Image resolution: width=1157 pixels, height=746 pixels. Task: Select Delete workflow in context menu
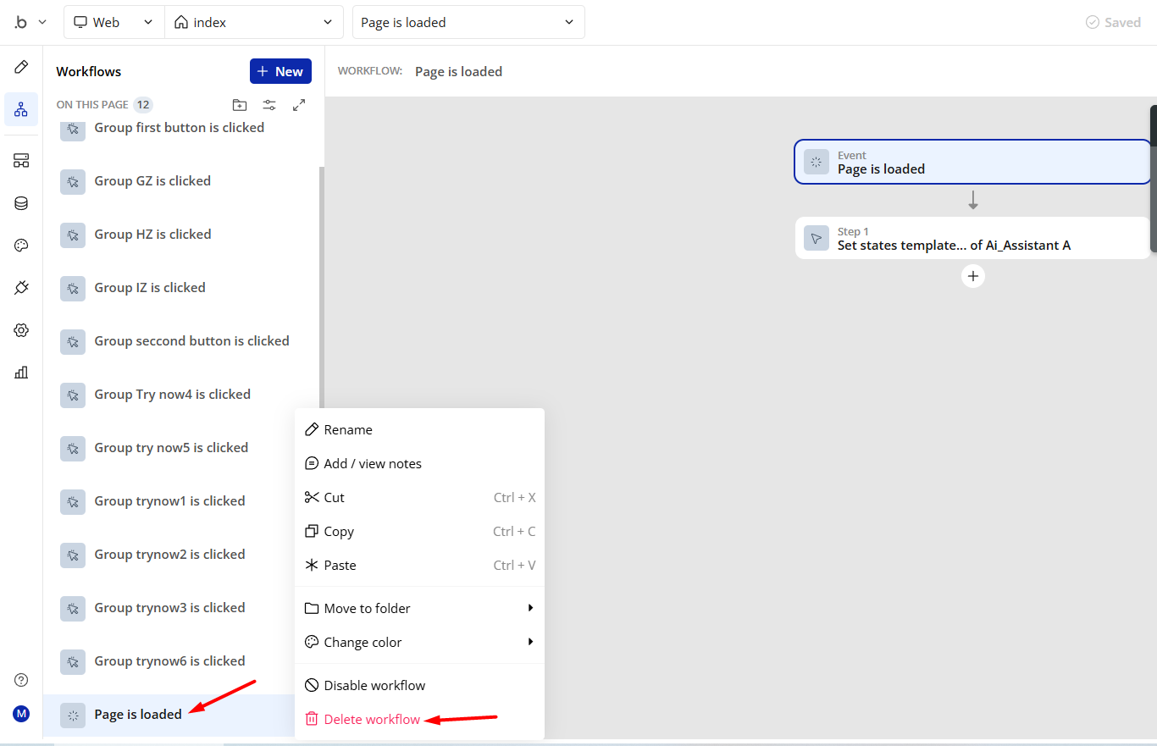pyautogui.click(x=371, y=719)
